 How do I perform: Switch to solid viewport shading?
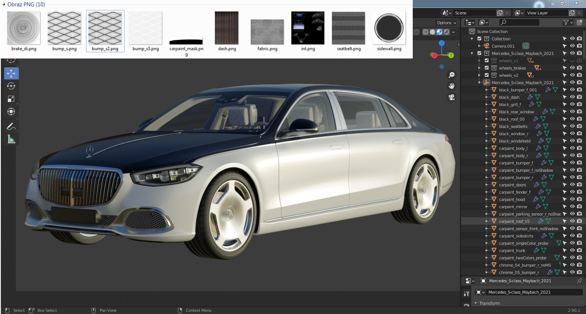(432, 32)
